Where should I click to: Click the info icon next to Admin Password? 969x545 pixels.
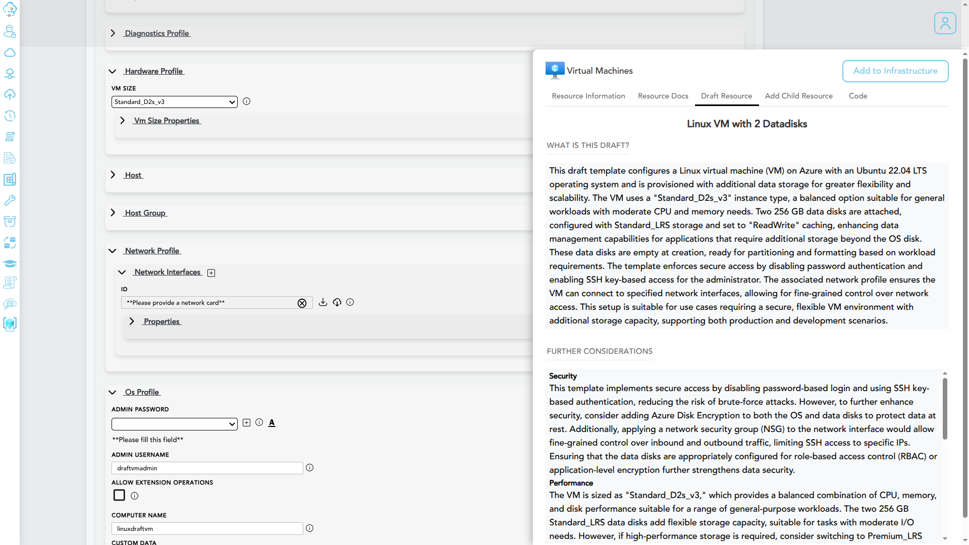[x=259, y=422]
